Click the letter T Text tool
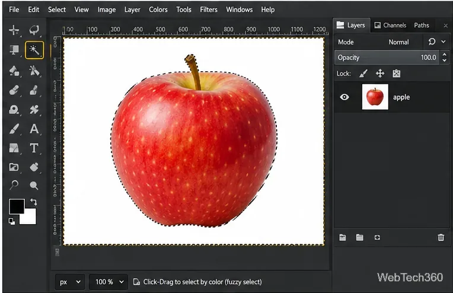This screenshot has height=293, width=453. pos(34,148)
